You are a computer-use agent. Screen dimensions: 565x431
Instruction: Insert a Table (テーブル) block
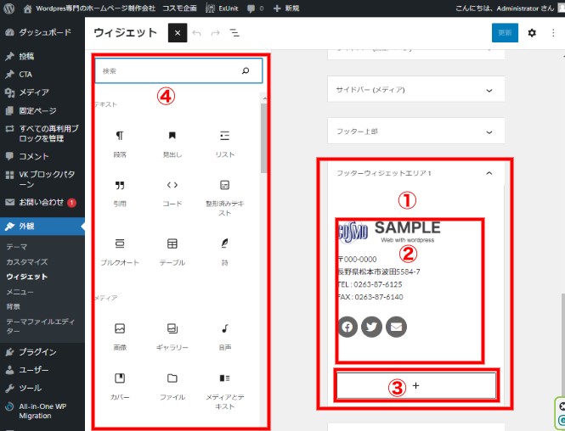172,249
